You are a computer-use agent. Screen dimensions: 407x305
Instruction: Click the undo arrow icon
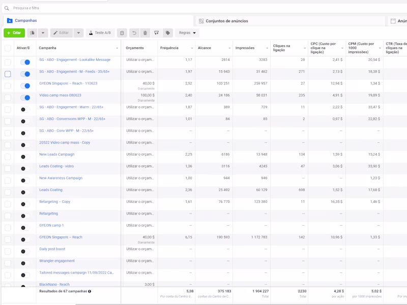click(x=134, y=33)
